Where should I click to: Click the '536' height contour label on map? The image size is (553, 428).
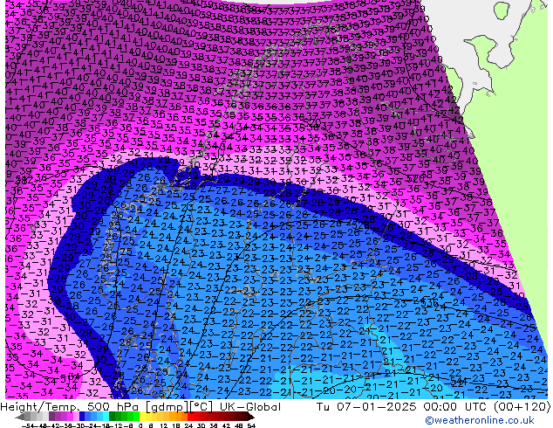click(x=431, y=303)
